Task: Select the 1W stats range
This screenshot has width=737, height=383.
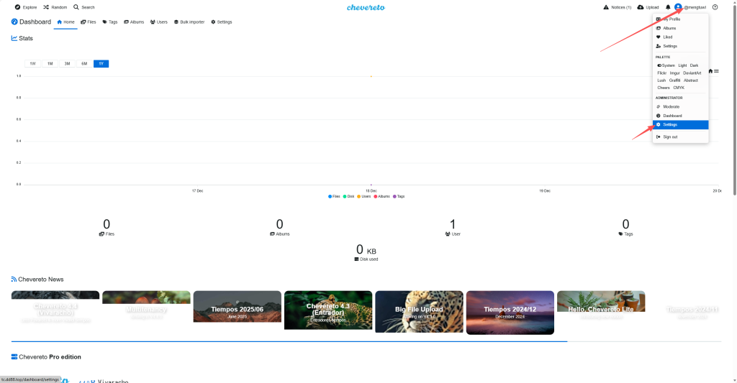Action: [32, 64]
